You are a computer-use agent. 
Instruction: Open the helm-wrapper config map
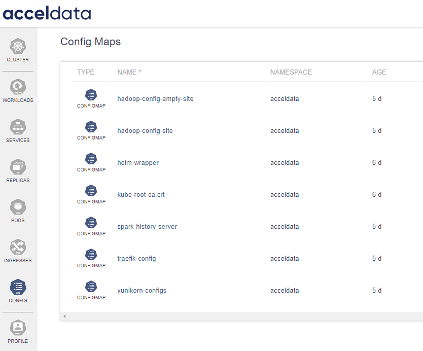138,163
